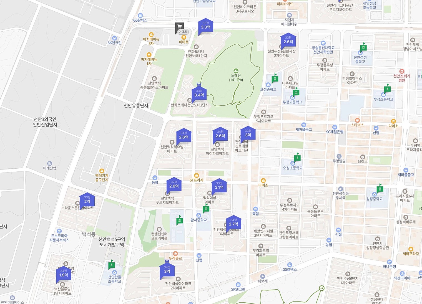Image resolution: width=422 pixels, height=304 pixels.
Task: Select the 두정고등학교 high school flag
Action: pyautogui.click(x=296, y=92)
